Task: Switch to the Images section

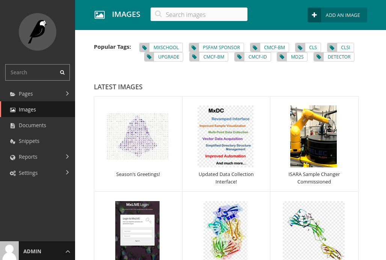Action: pyautogui.click(x=27, y=109)
